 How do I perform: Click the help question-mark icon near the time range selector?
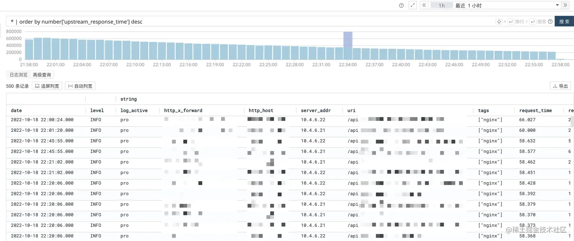[x=401, y=6]
